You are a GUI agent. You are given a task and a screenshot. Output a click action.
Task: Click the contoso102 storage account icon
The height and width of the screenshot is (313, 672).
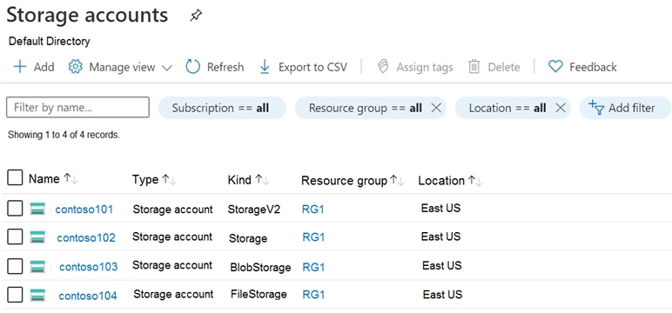pyautogui.click(x=37, y=236)
